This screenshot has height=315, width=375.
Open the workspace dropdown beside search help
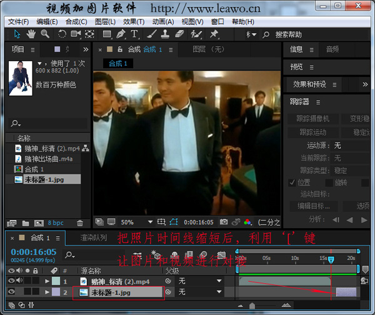251,34
